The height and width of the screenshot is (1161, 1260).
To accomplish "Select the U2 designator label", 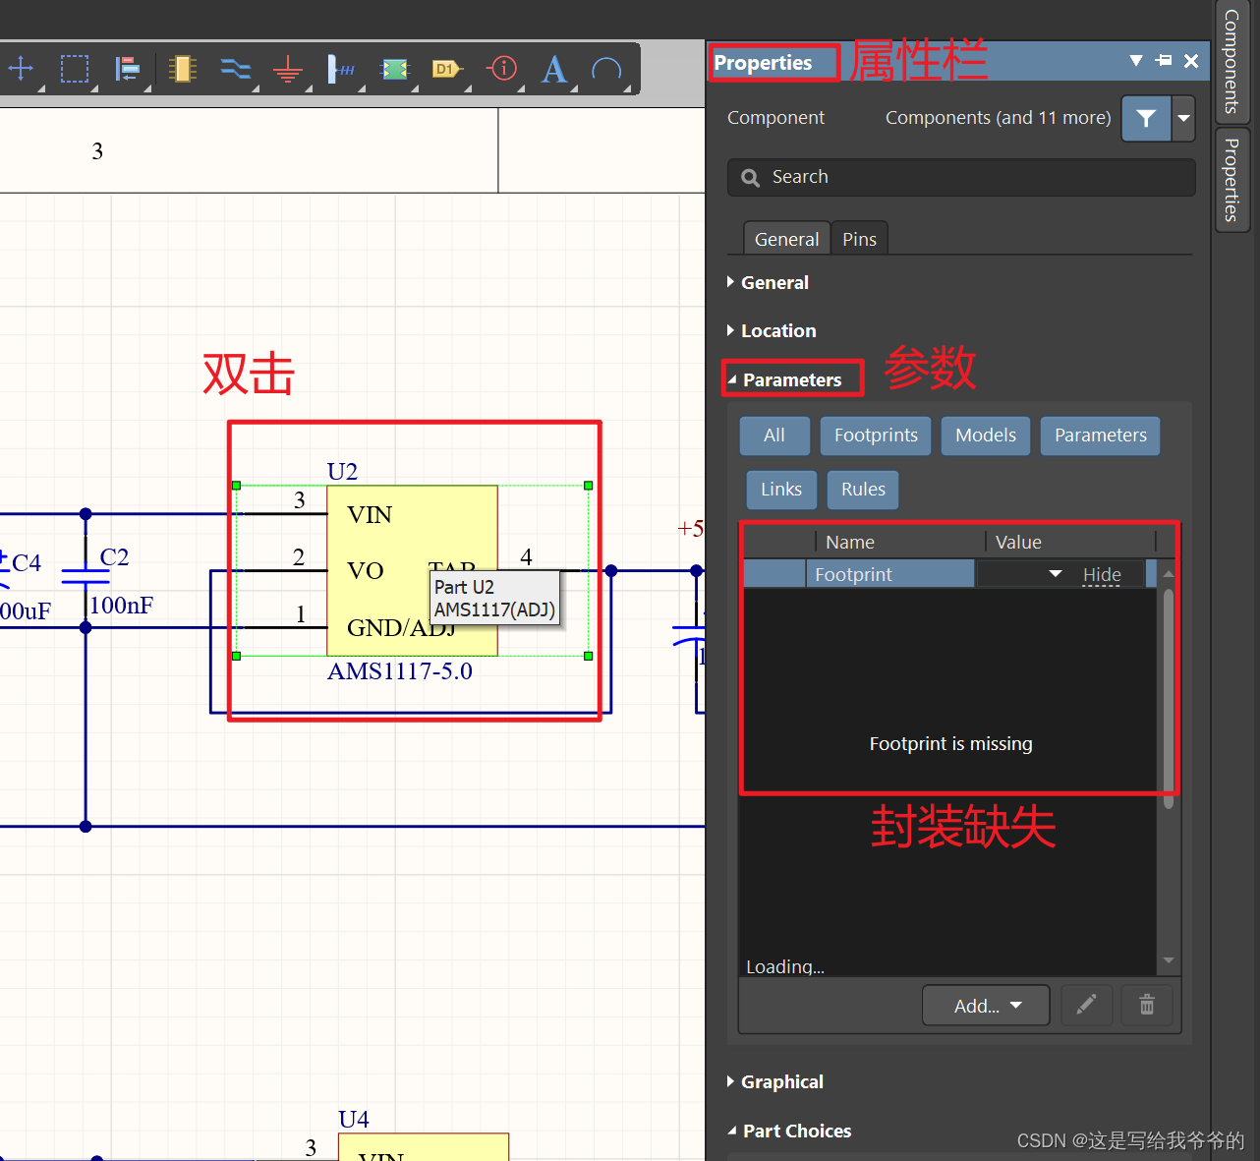I will click(x=342, y=472).
